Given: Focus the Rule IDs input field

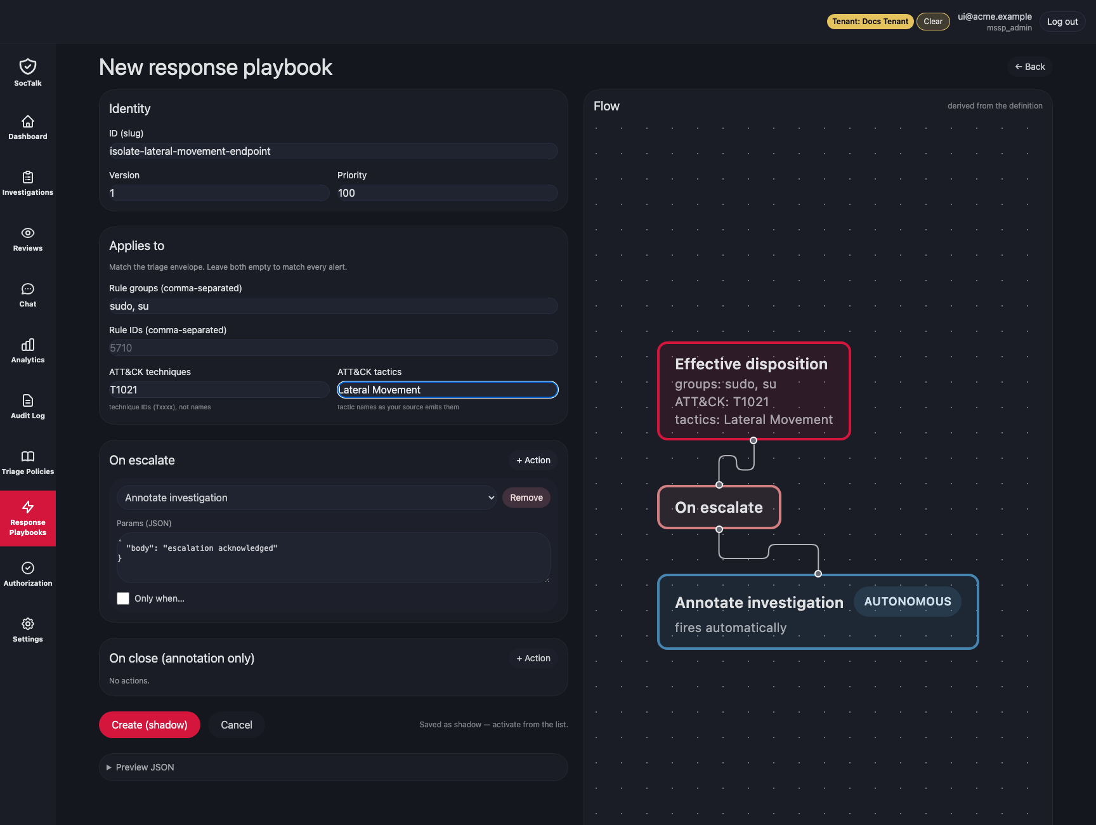Looking at the screenshot, I should (333, 348).
